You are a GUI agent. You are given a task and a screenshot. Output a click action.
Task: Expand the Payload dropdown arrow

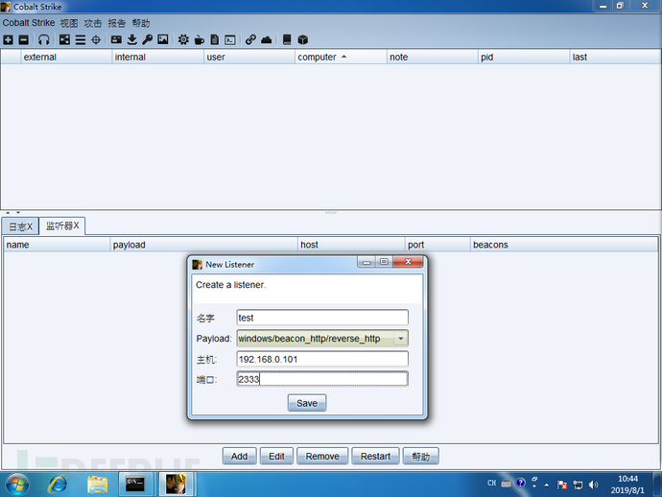click(401, 339)
